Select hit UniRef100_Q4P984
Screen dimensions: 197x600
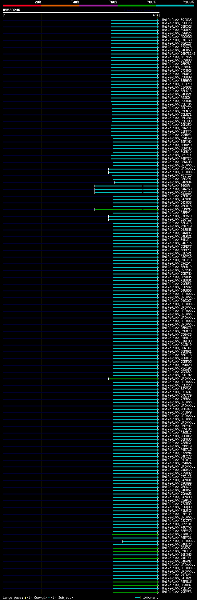click(x=177, y=182)
